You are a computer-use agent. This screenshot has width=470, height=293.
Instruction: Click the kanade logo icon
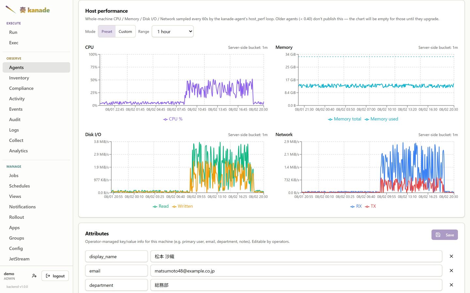11,10
